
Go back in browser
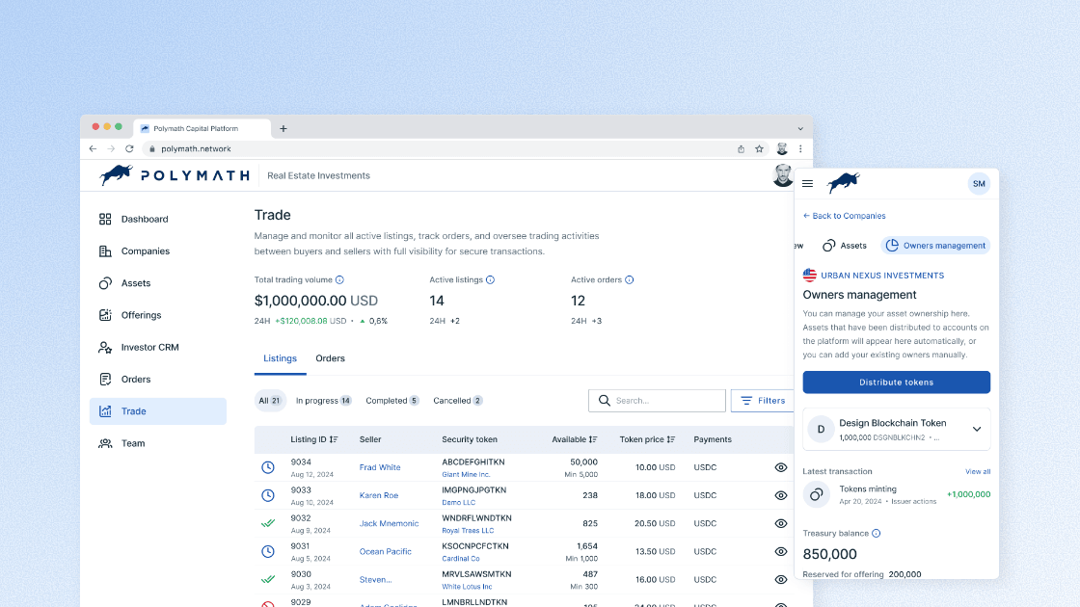pyautogui.click(x=93, y=148)
